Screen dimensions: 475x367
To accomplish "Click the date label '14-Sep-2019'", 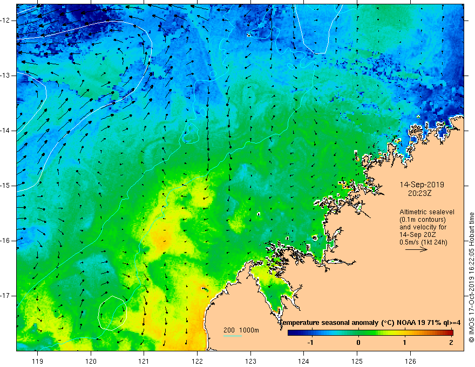I will 422,185.
